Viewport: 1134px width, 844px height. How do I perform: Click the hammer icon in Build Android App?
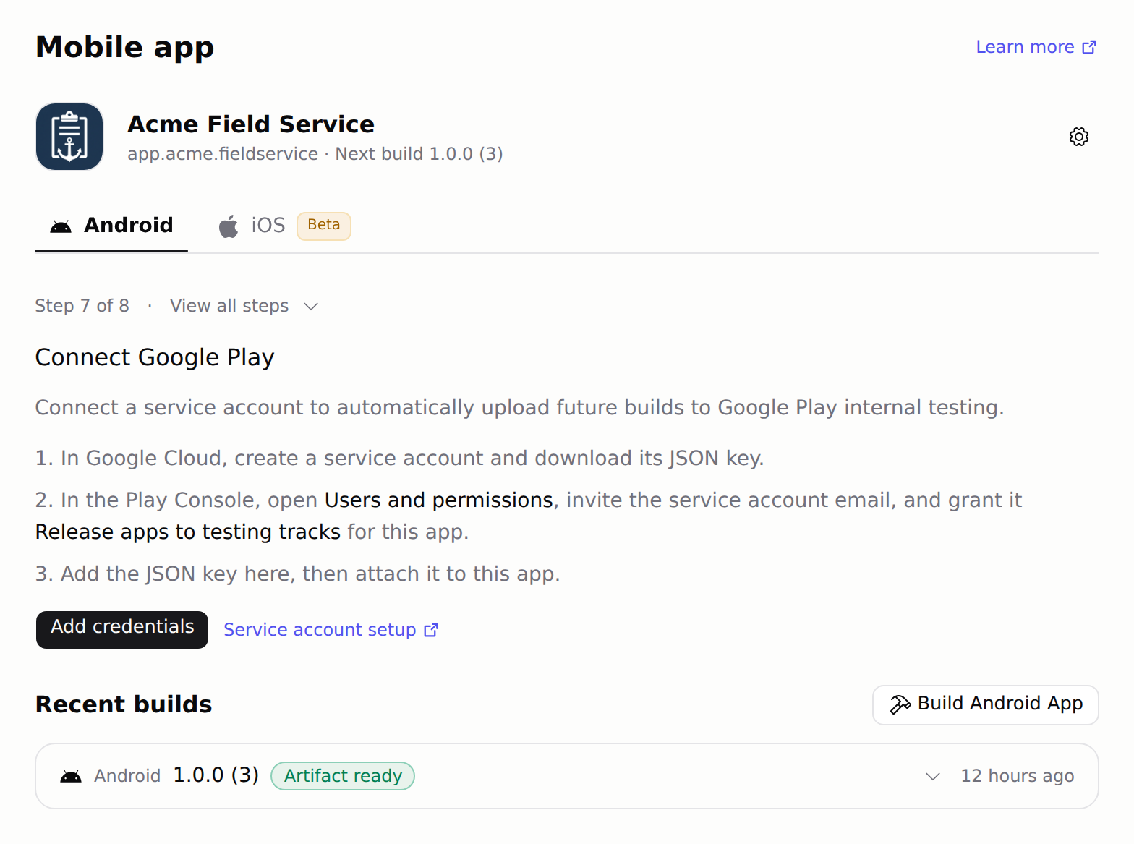(900, 704)
